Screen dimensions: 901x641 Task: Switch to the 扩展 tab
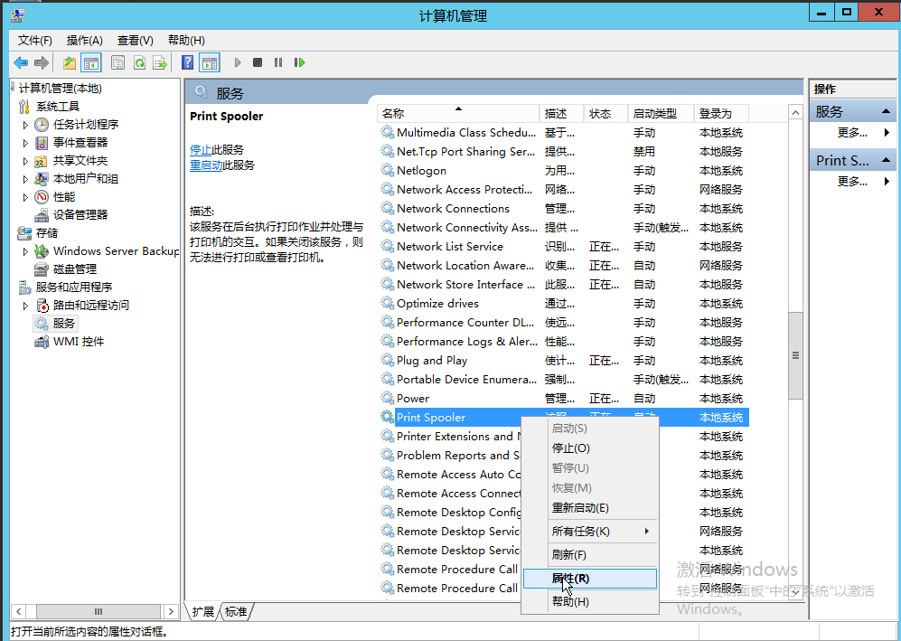(202, 612)
